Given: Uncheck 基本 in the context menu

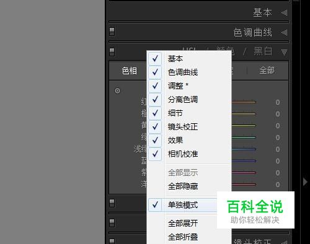Looking at the screenshot, I should 189,59.
